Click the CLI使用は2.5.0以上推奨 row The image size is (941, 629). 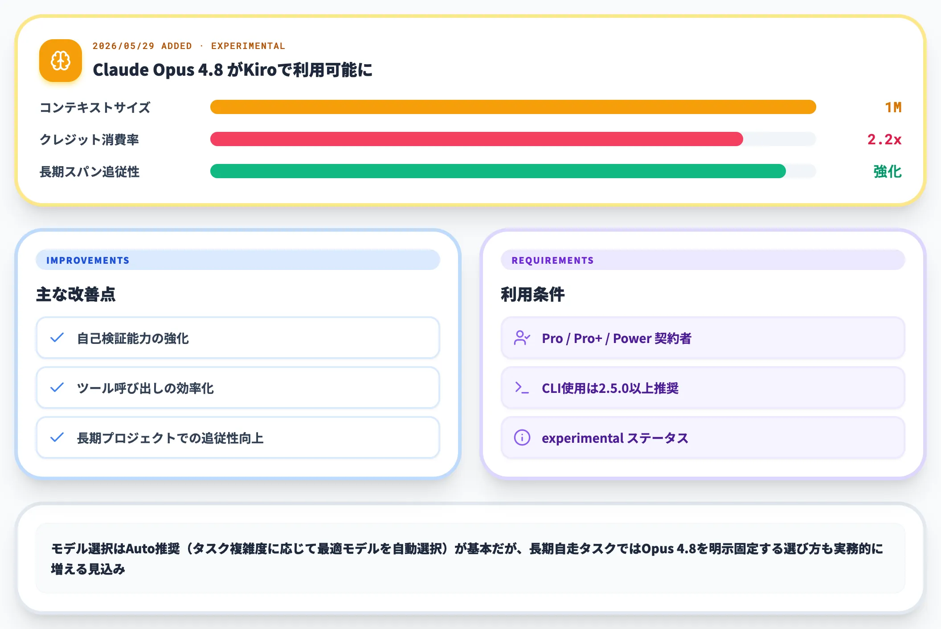click(703, 388)
